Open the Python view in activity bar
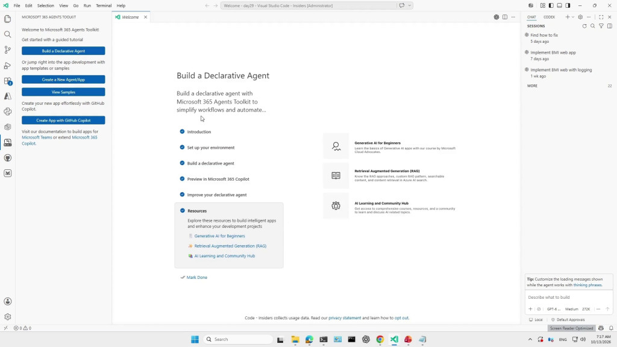 (7, 111)
